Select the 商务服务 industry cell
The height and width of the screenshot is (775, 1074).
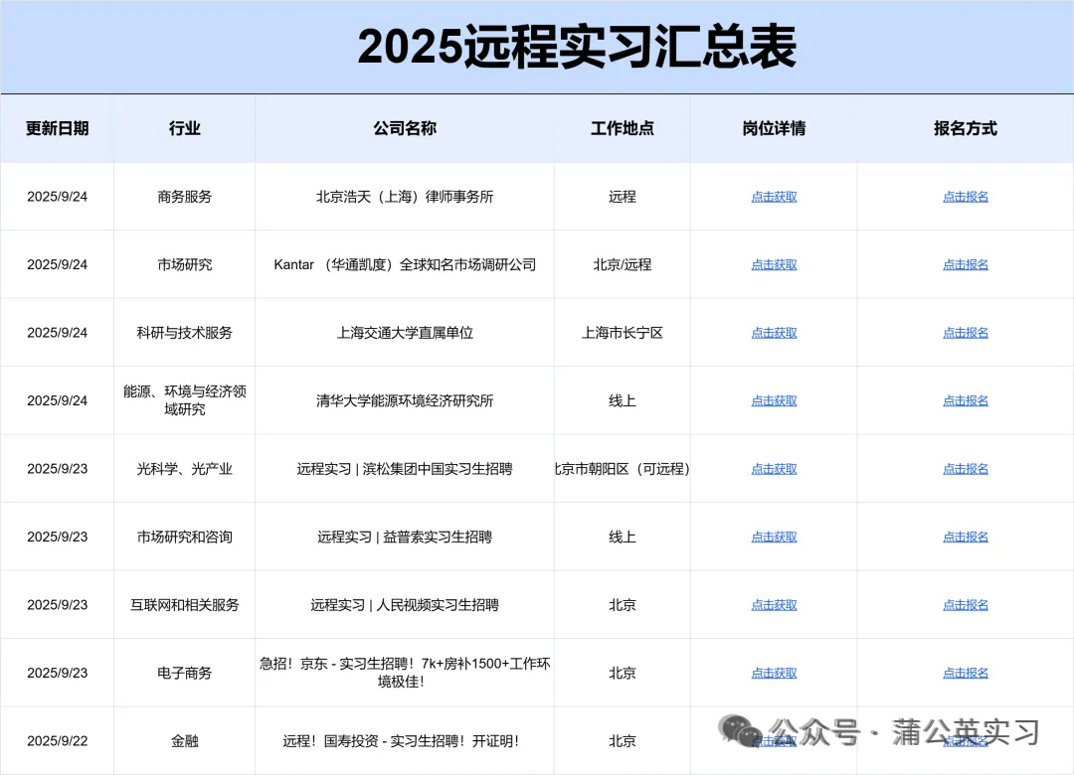click(185, 197)
